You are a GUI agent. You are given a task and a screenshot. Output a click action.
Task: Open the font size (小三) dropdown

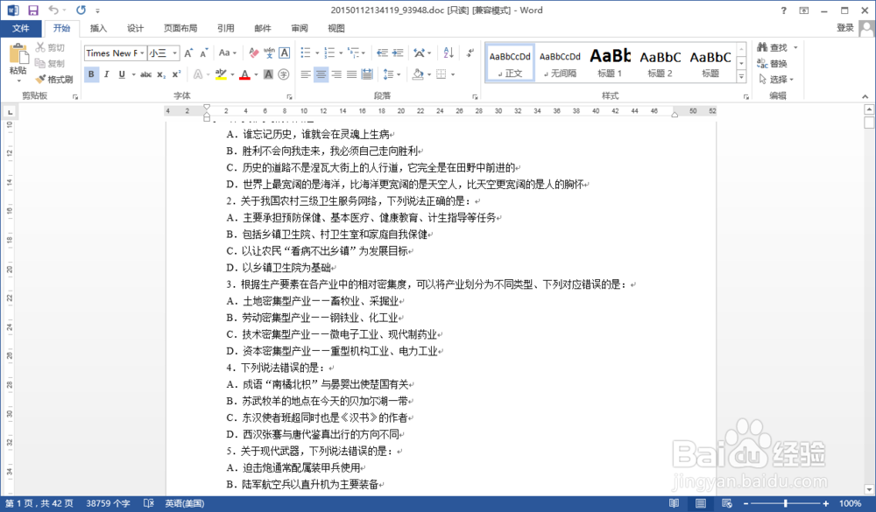coord(175,53)
